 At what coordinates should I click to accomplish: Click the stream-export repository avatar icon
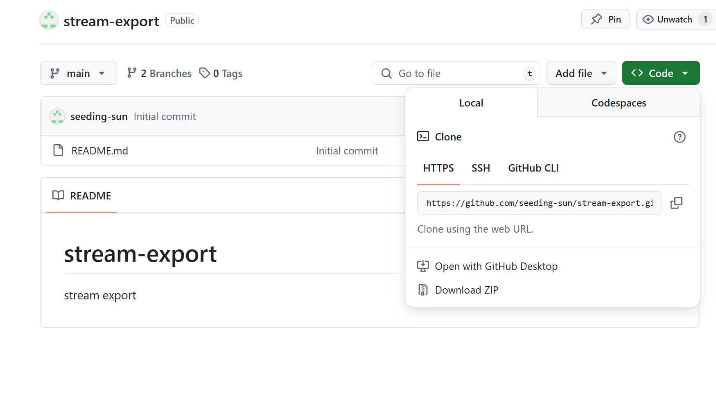click(49, 20)
